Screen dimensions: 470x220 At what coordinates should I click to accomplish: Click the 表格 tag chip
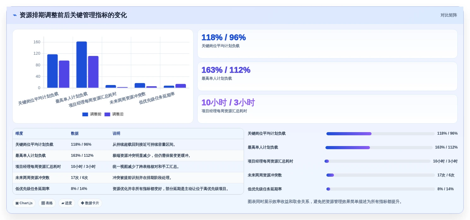tap(47, 203)
